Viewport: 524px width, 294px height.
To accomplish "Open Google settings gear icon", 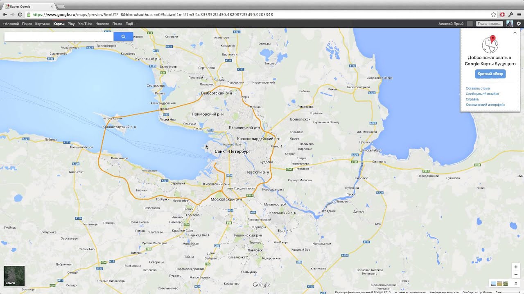I will (x=519, y=24).
